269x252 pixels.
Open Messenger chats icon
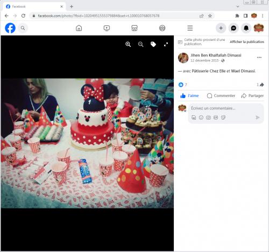tap(233, 28)
